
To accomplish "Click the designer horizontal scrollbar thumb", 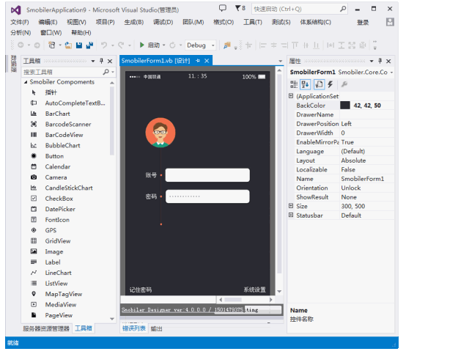I will pyautogui.click(x=233, y=300).
